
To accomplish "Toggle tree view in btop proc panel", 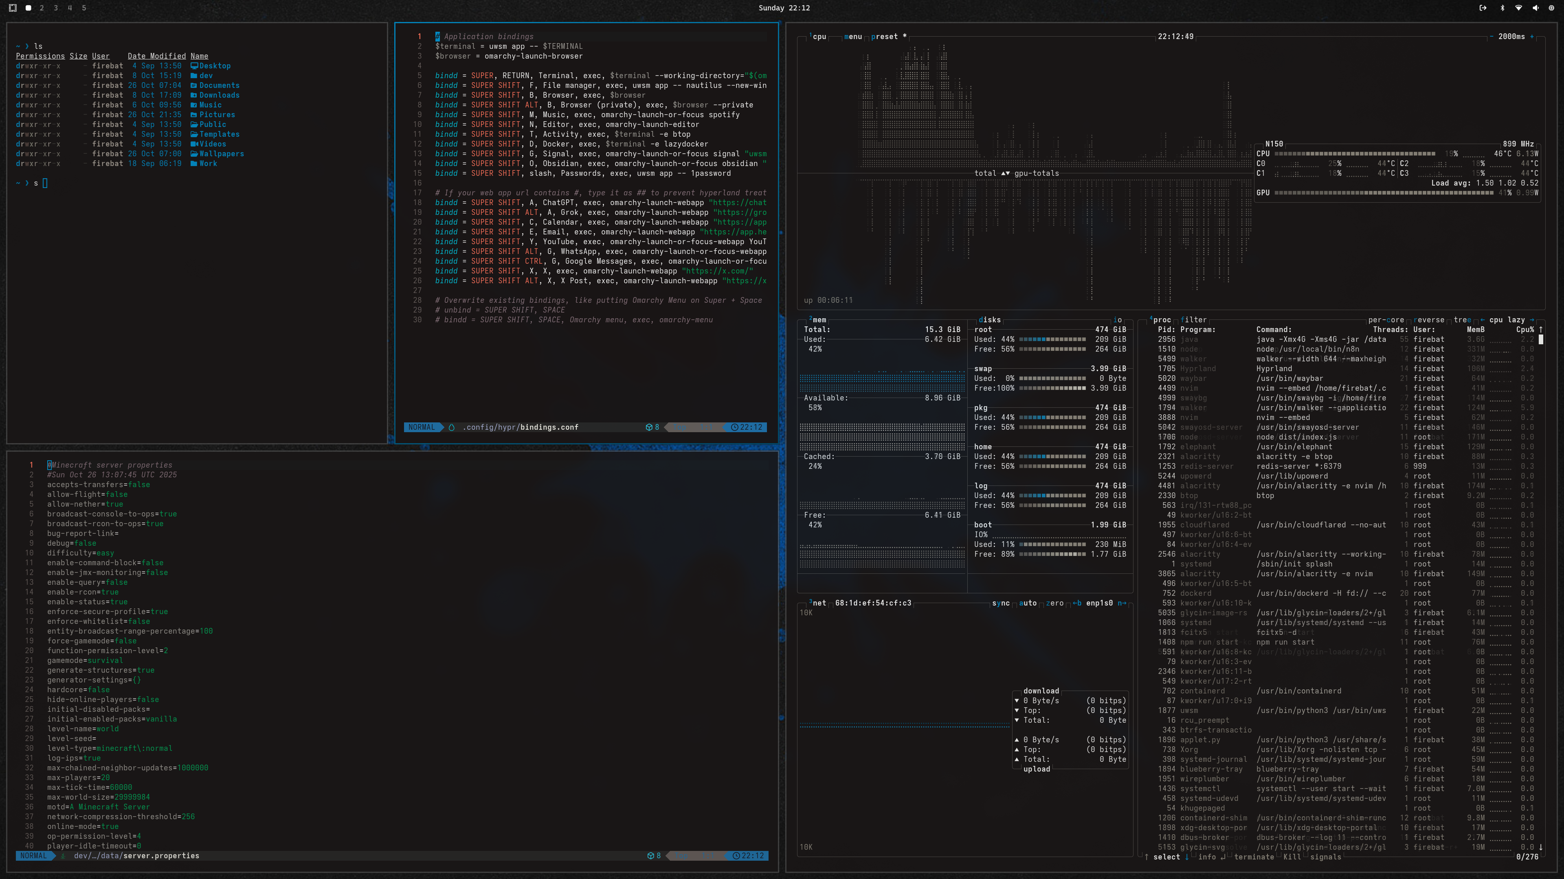I will tap(1462, 320).
